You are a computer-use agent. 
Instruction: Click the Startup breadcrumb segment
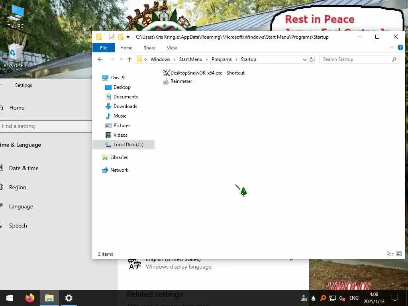249,59
